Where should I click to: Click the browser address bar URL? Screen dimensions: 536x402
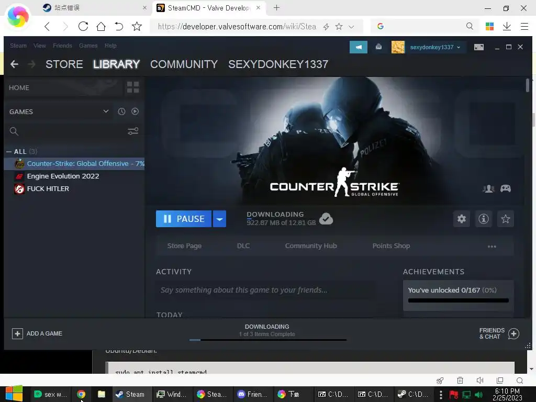[x=237, y=26]
